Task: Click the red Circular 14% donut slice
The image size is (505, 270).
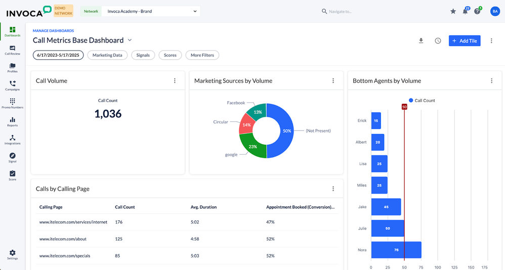Action: (246, 124)
